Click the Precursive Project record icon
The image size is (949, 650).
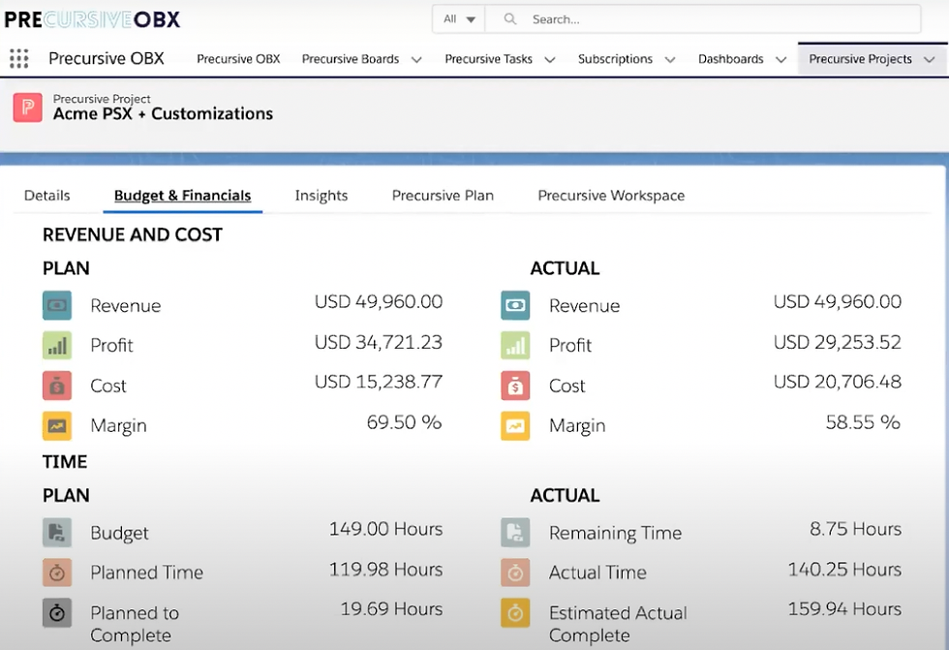pos(28,108)
